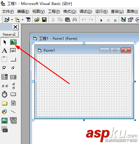Click the Redo toolbar icon
This screenshot has width=139, height=144.
[91, 20]
